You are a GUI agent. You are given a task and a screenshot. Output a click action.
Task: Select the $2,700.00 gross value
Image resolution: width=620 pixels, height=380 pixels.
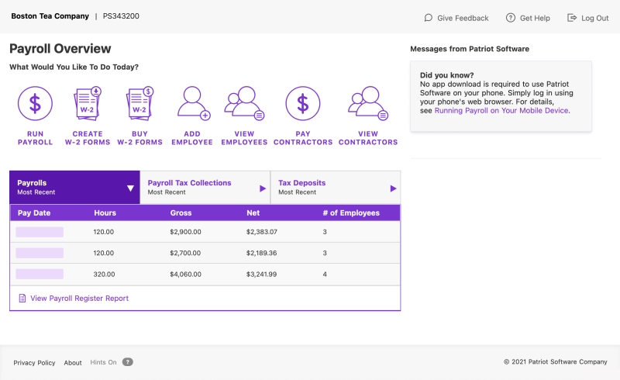(x=185, y=253)
